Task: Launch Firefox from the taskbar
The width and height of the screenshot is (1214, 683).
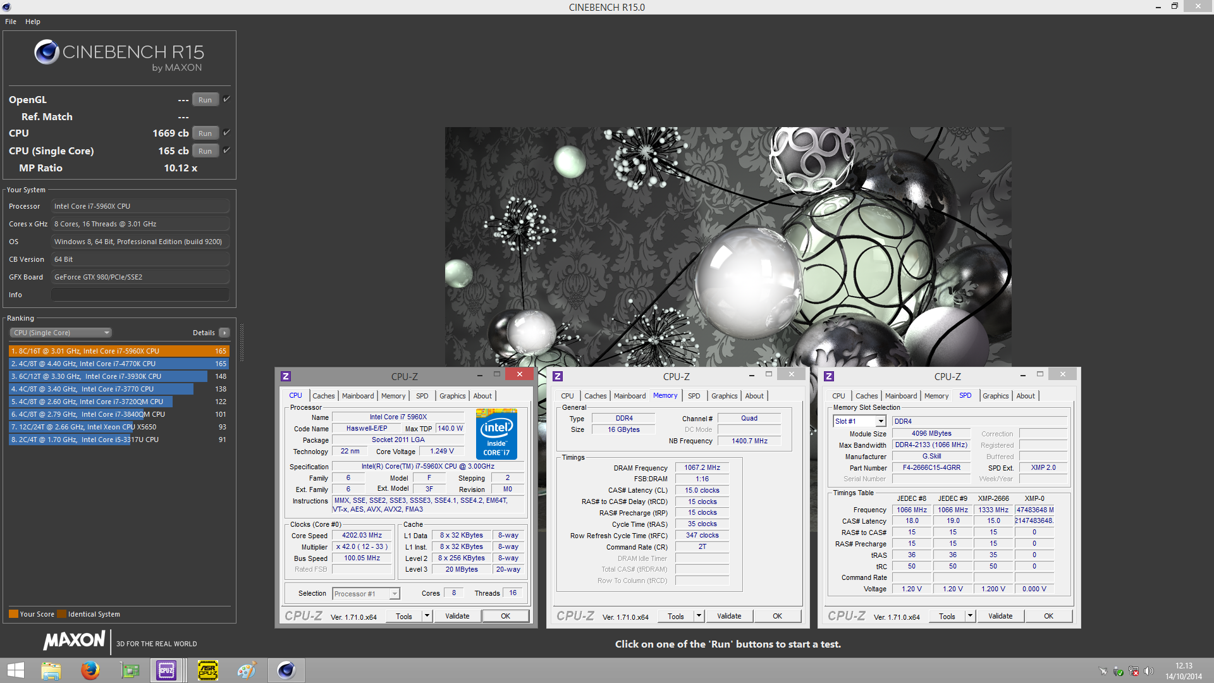Action: (x=90, y=670)
